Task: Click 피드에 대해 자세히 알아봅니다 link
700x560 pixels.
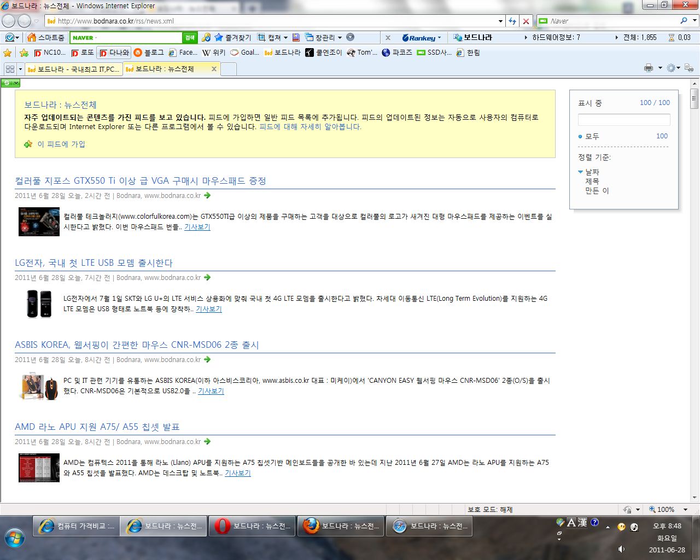Action: coord(310,126)
